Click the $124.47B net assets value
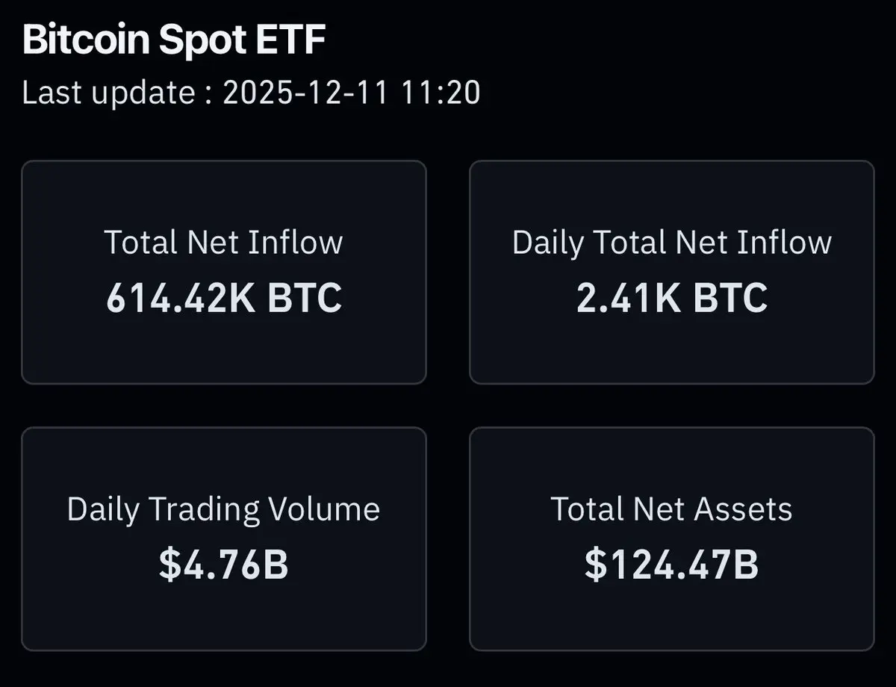This screenshot has width=896, height=687. (671, 565)
